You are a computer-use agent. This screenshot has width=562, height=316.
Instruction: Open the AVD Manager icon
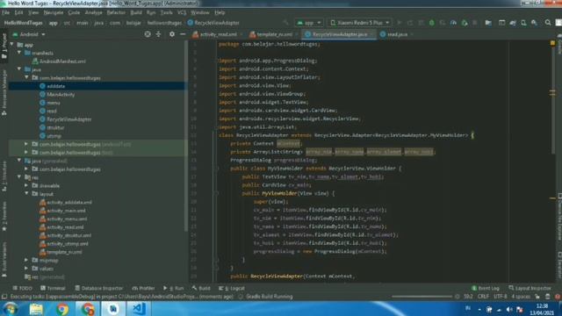[x=523, y=23]
